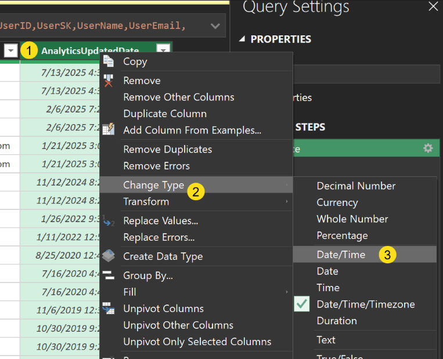Click cell with date 1/11/2022
This screenshot has width=443, height=359.
pyautogui.click(x=60, y=237)
